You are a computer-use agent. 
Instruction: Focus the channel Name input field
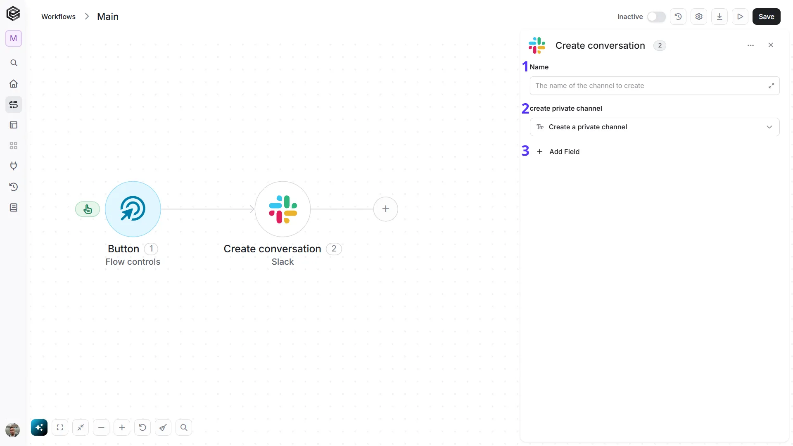point(655,85)
